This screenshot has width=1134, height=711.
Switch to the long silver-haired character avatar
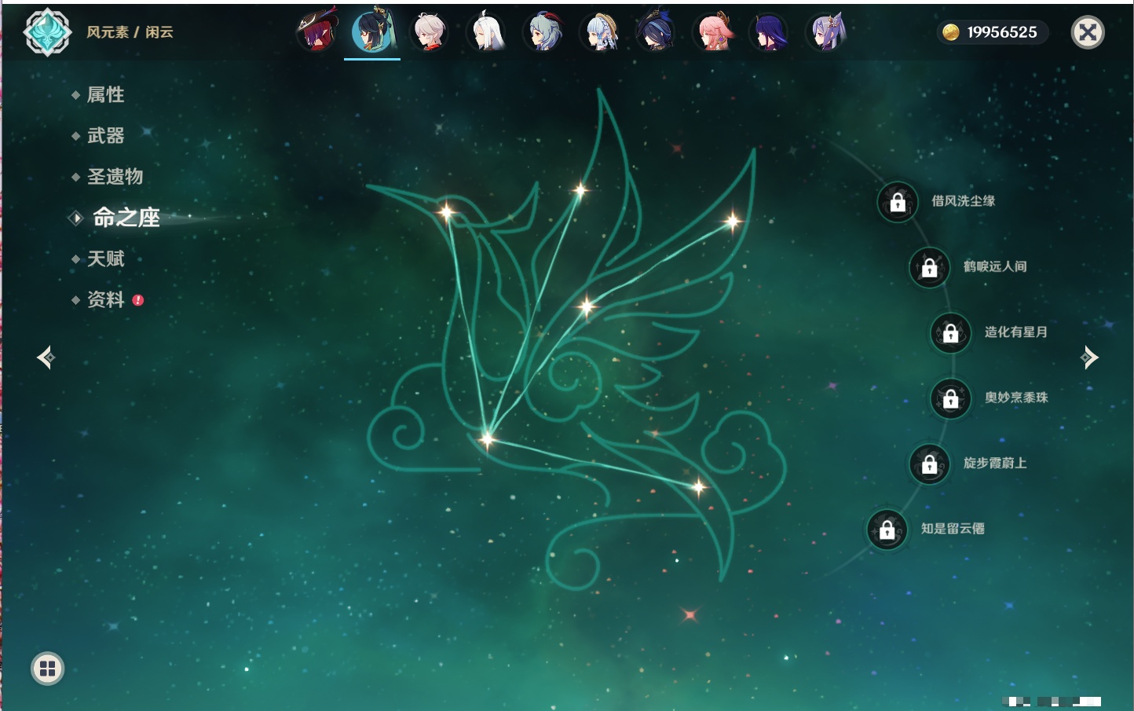(486, 31)
